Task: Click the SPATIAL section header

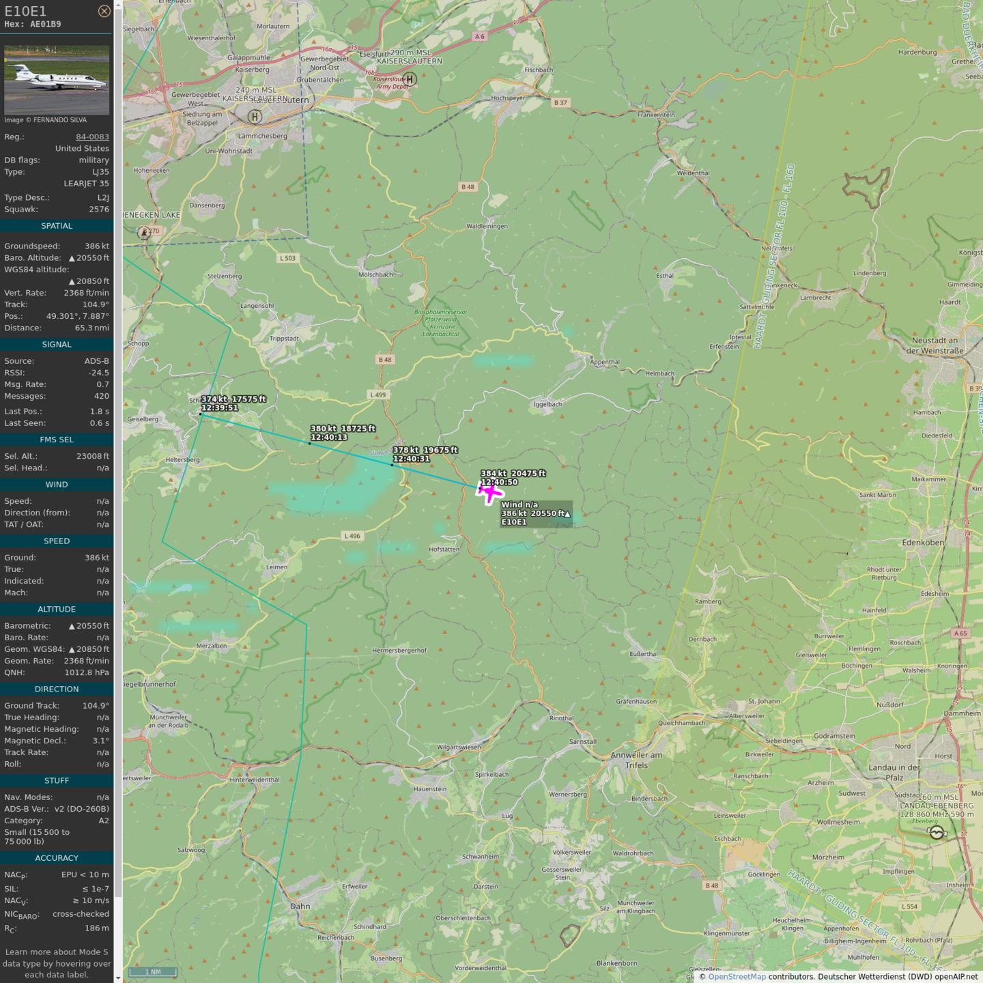Action: click(x=57, y=226)
